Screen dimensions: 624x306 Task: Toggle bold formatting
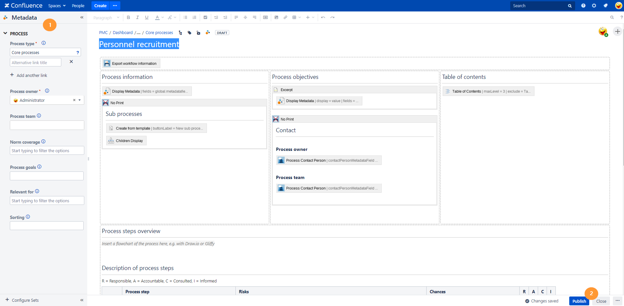click(129, 17)
